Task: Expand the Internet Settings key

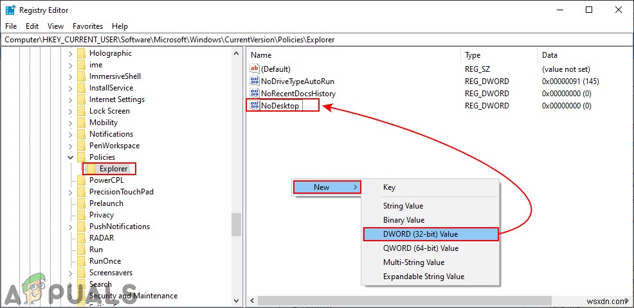Action: pos(70,99)
